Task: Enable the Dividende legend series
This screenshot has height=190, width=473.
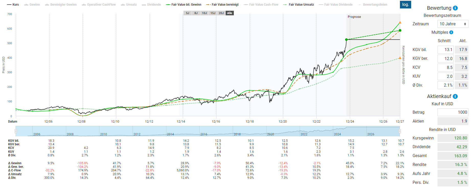Action: click(151, 5)
